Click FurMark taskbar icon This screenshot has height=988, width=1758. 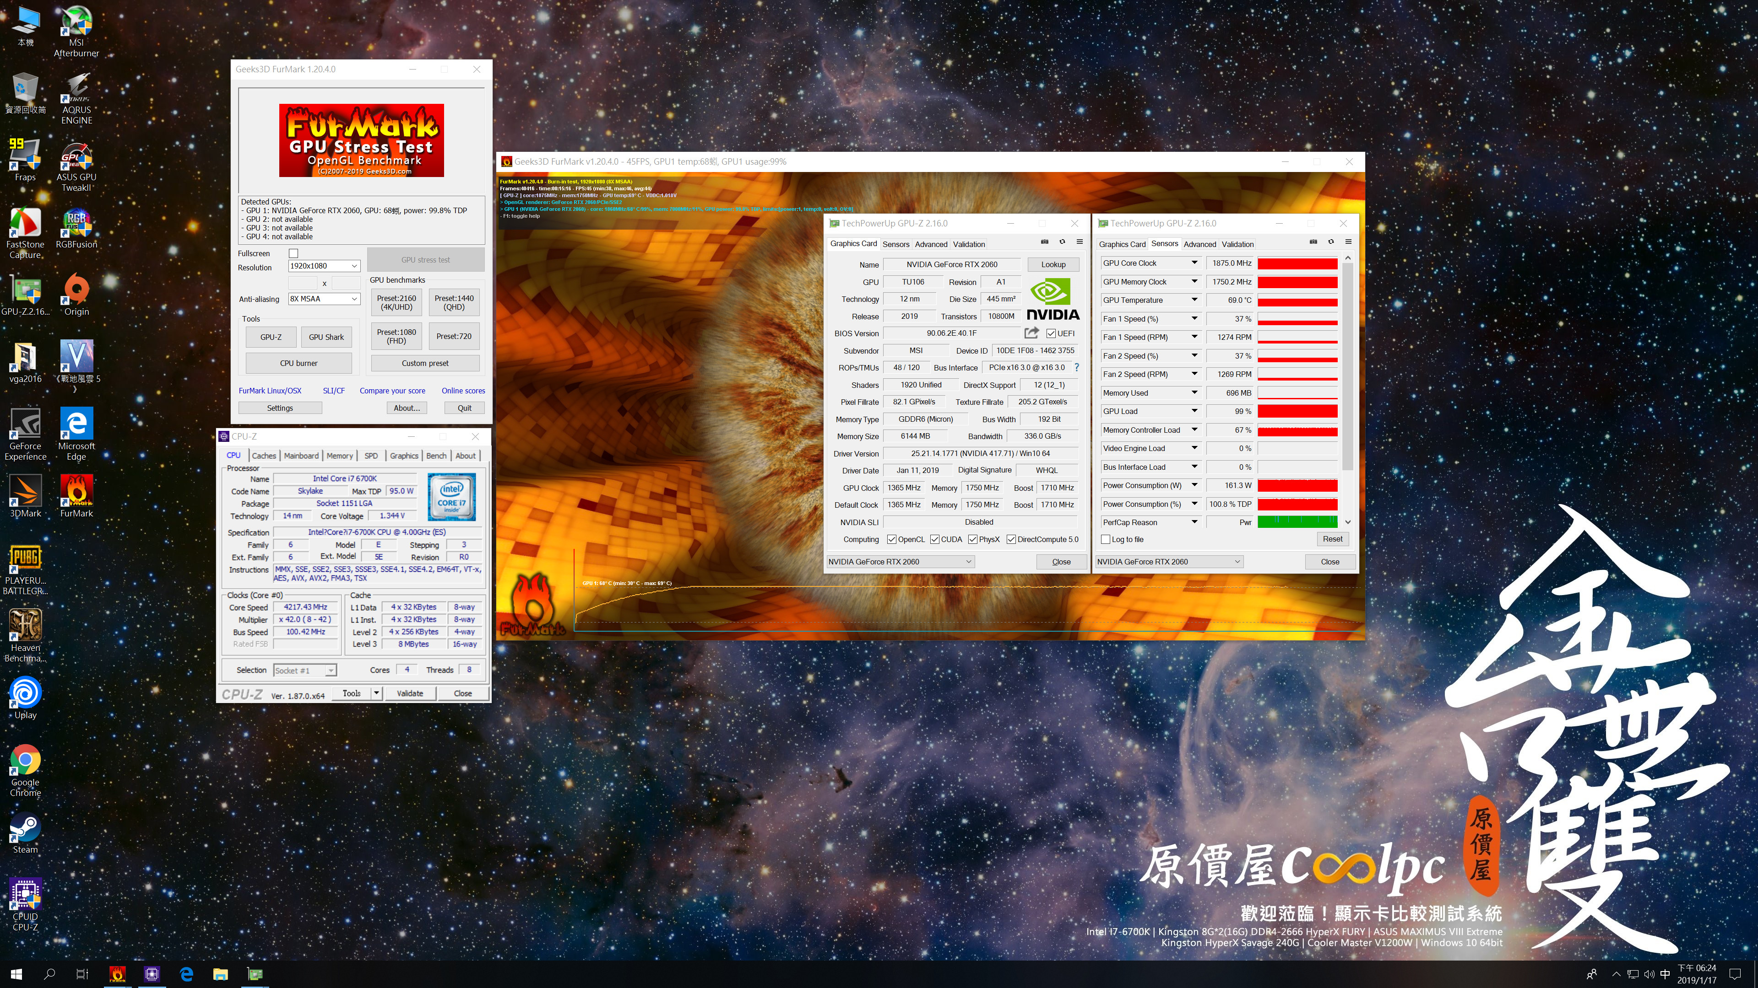tap(117, 974)
